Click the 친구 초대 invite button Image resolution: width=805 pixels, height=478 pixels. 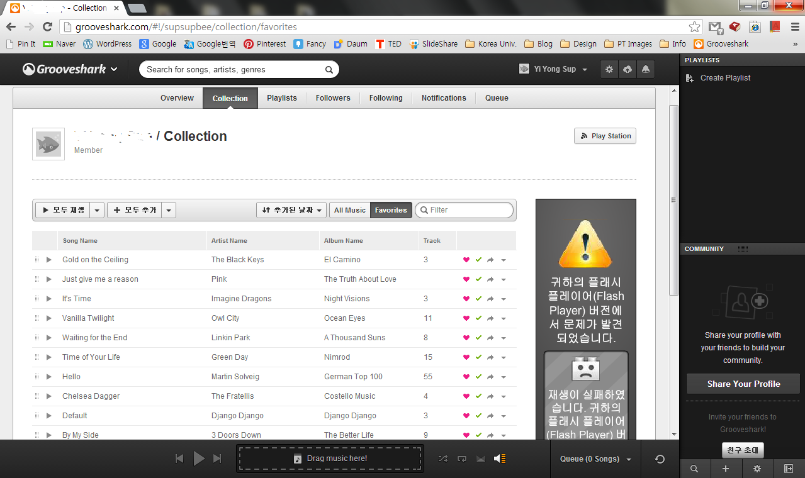click(x=743, y=450)
